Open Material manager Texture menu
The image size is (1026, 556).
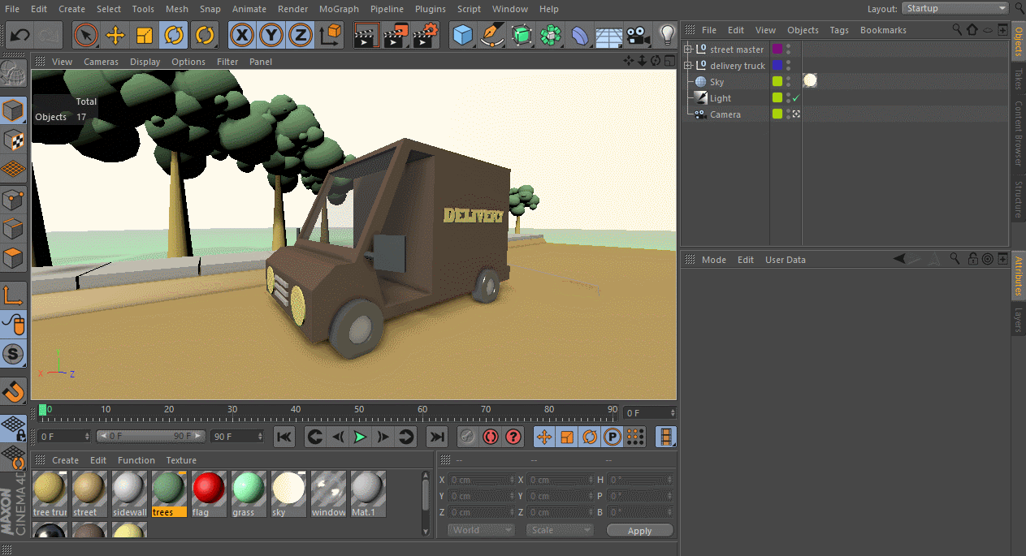click(x=181, y=460)
